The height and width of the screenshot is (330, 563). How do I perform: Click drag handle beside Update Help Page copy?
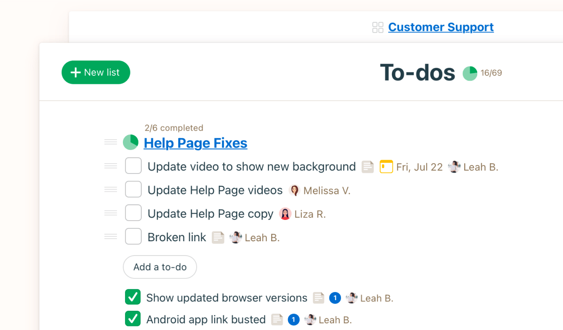pyautogui.click(x=110, y=213)
